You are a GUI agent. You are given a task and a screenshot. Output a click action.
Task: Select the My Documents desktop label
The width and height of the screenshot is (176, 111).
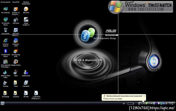coord(6,2)
